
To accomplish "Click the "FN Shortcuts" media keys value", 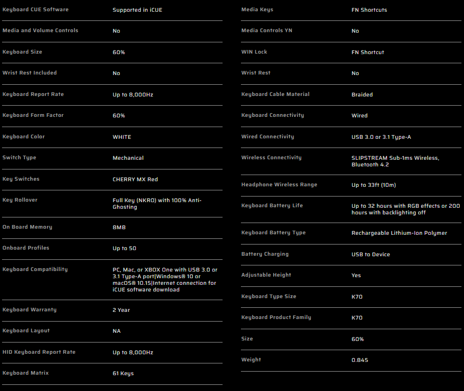I will tap(370, 10).
